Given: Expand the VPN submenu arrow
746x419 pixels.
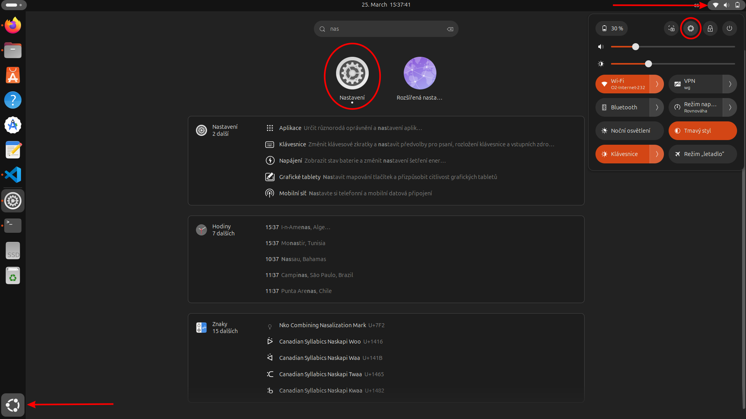Looking at the screenshot, I should point(730,84).
